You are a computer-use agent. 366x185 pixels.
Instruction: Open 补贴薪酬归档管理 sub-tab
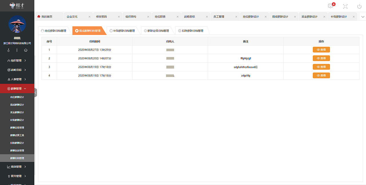124,31
